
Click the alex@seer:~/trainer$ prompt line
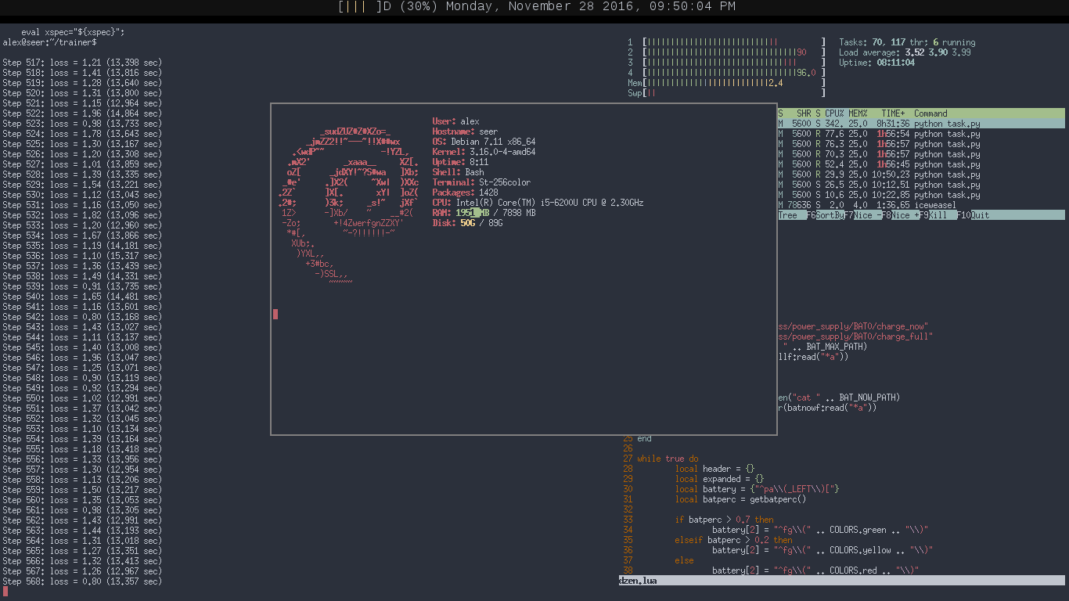coord(49,42)
